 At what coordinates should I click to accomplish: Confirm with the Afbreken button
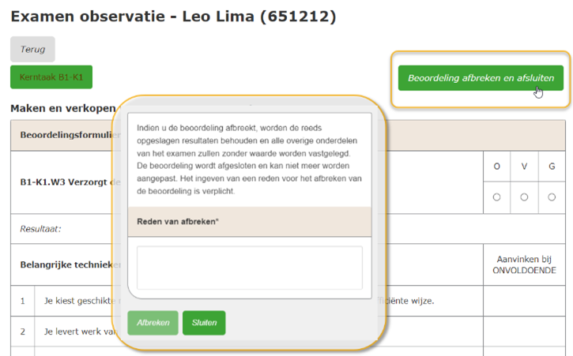[153, 323]
